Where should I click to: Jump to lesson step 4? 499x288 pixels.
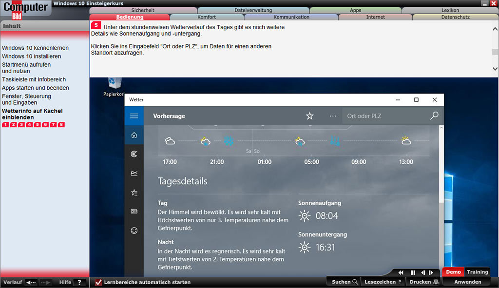coord(29,124)
